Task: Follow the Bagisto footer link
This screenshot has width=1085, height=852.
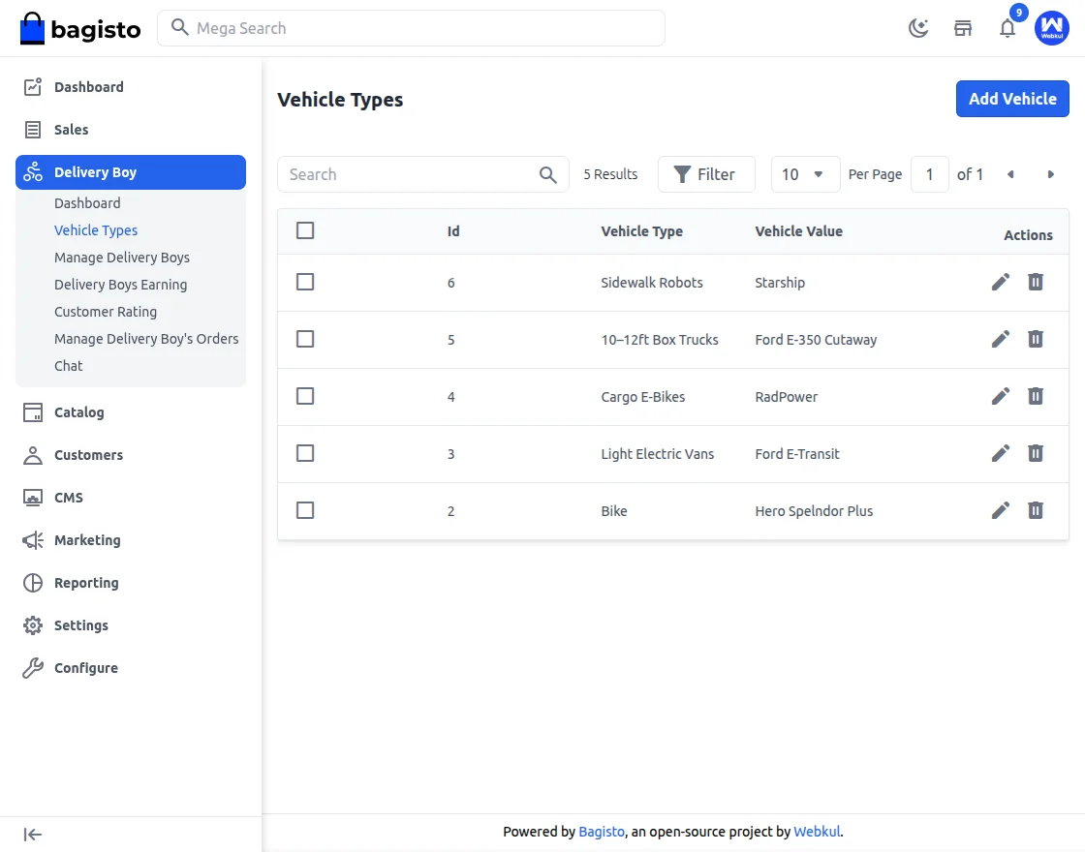Action: (602, 832)
